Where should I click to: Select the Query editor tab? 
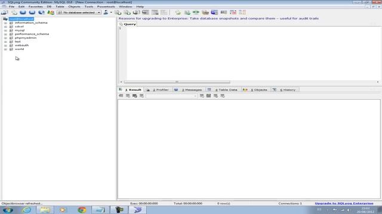pos(128,24)
